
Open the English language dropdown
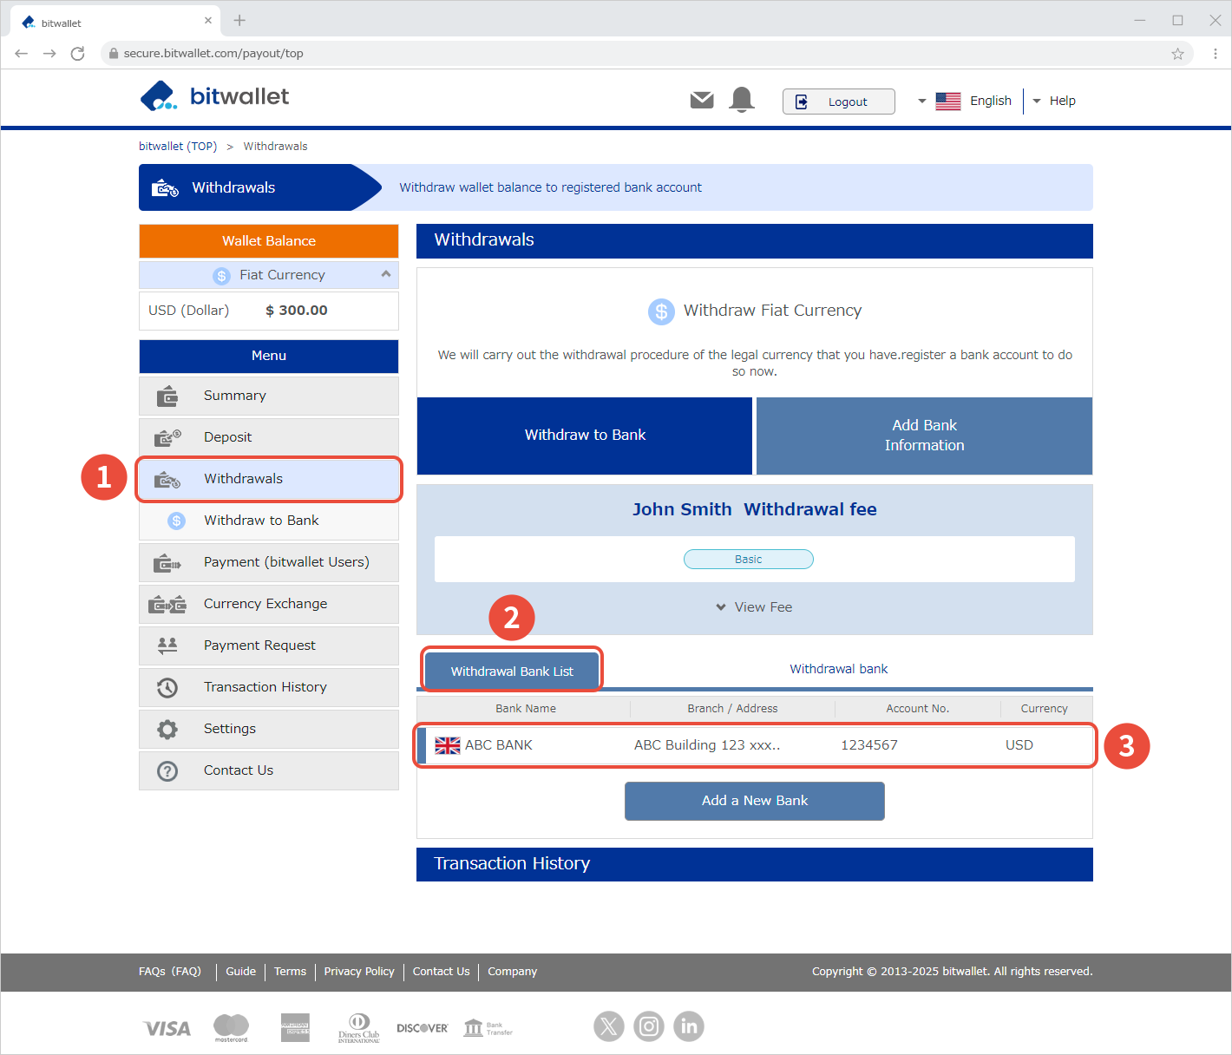click(965, 101)
